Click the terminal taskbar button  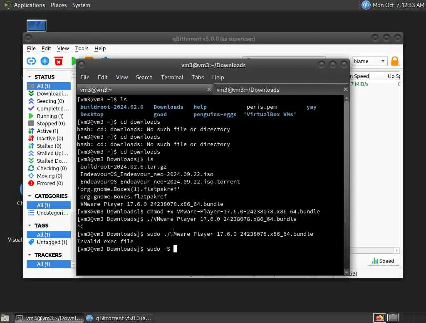tap(48, 318)
